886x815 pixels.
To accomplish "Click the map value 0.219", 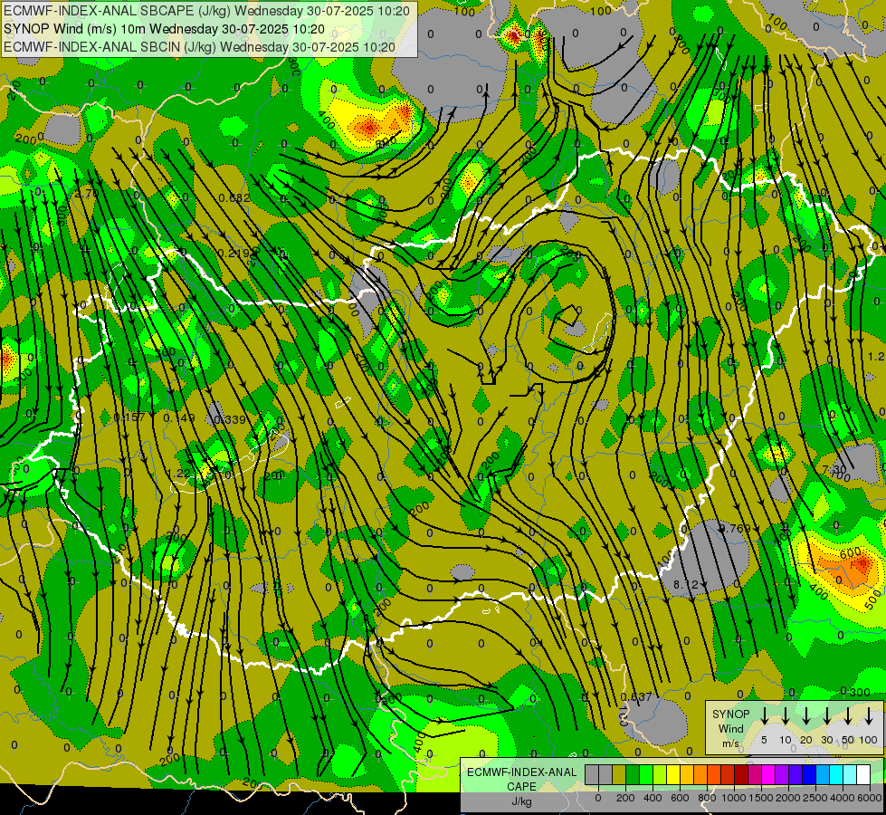I will click(x=233, y=254).
